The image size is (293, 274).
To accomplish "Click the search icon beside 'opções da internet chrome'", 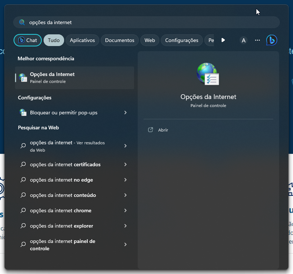I will [23, 210].
